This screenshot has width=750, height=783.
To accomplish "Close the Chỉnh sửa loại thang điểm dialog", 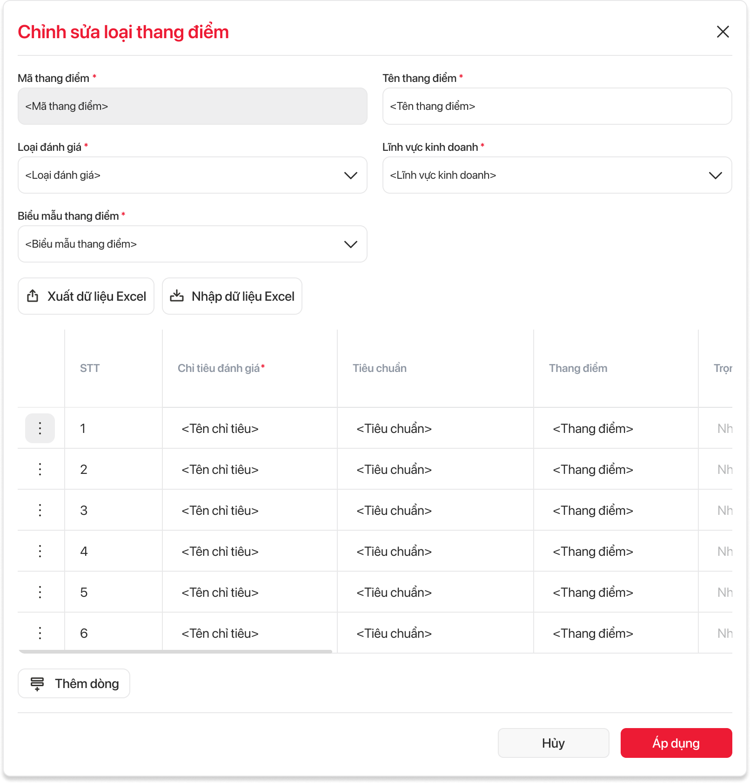I will pyautogui.click(x=723, y=32).
